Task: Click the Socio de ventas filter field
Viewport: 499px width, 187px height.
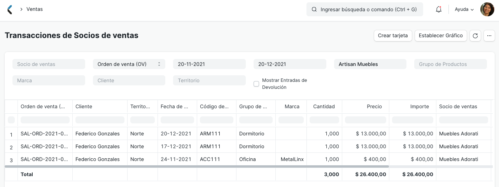Action: click(x=49, y=64)
